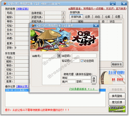Toggle the 记住密码 checkbox
This screenshot has height=116, width=129.
click(82, 61)
